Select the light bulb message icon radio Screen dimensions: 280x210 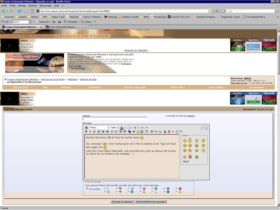(153, 192)
